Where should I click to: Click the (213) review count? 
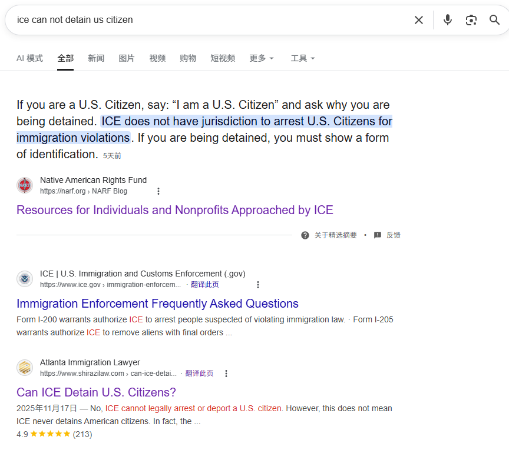pyautogui.click(x=82, y=435)
